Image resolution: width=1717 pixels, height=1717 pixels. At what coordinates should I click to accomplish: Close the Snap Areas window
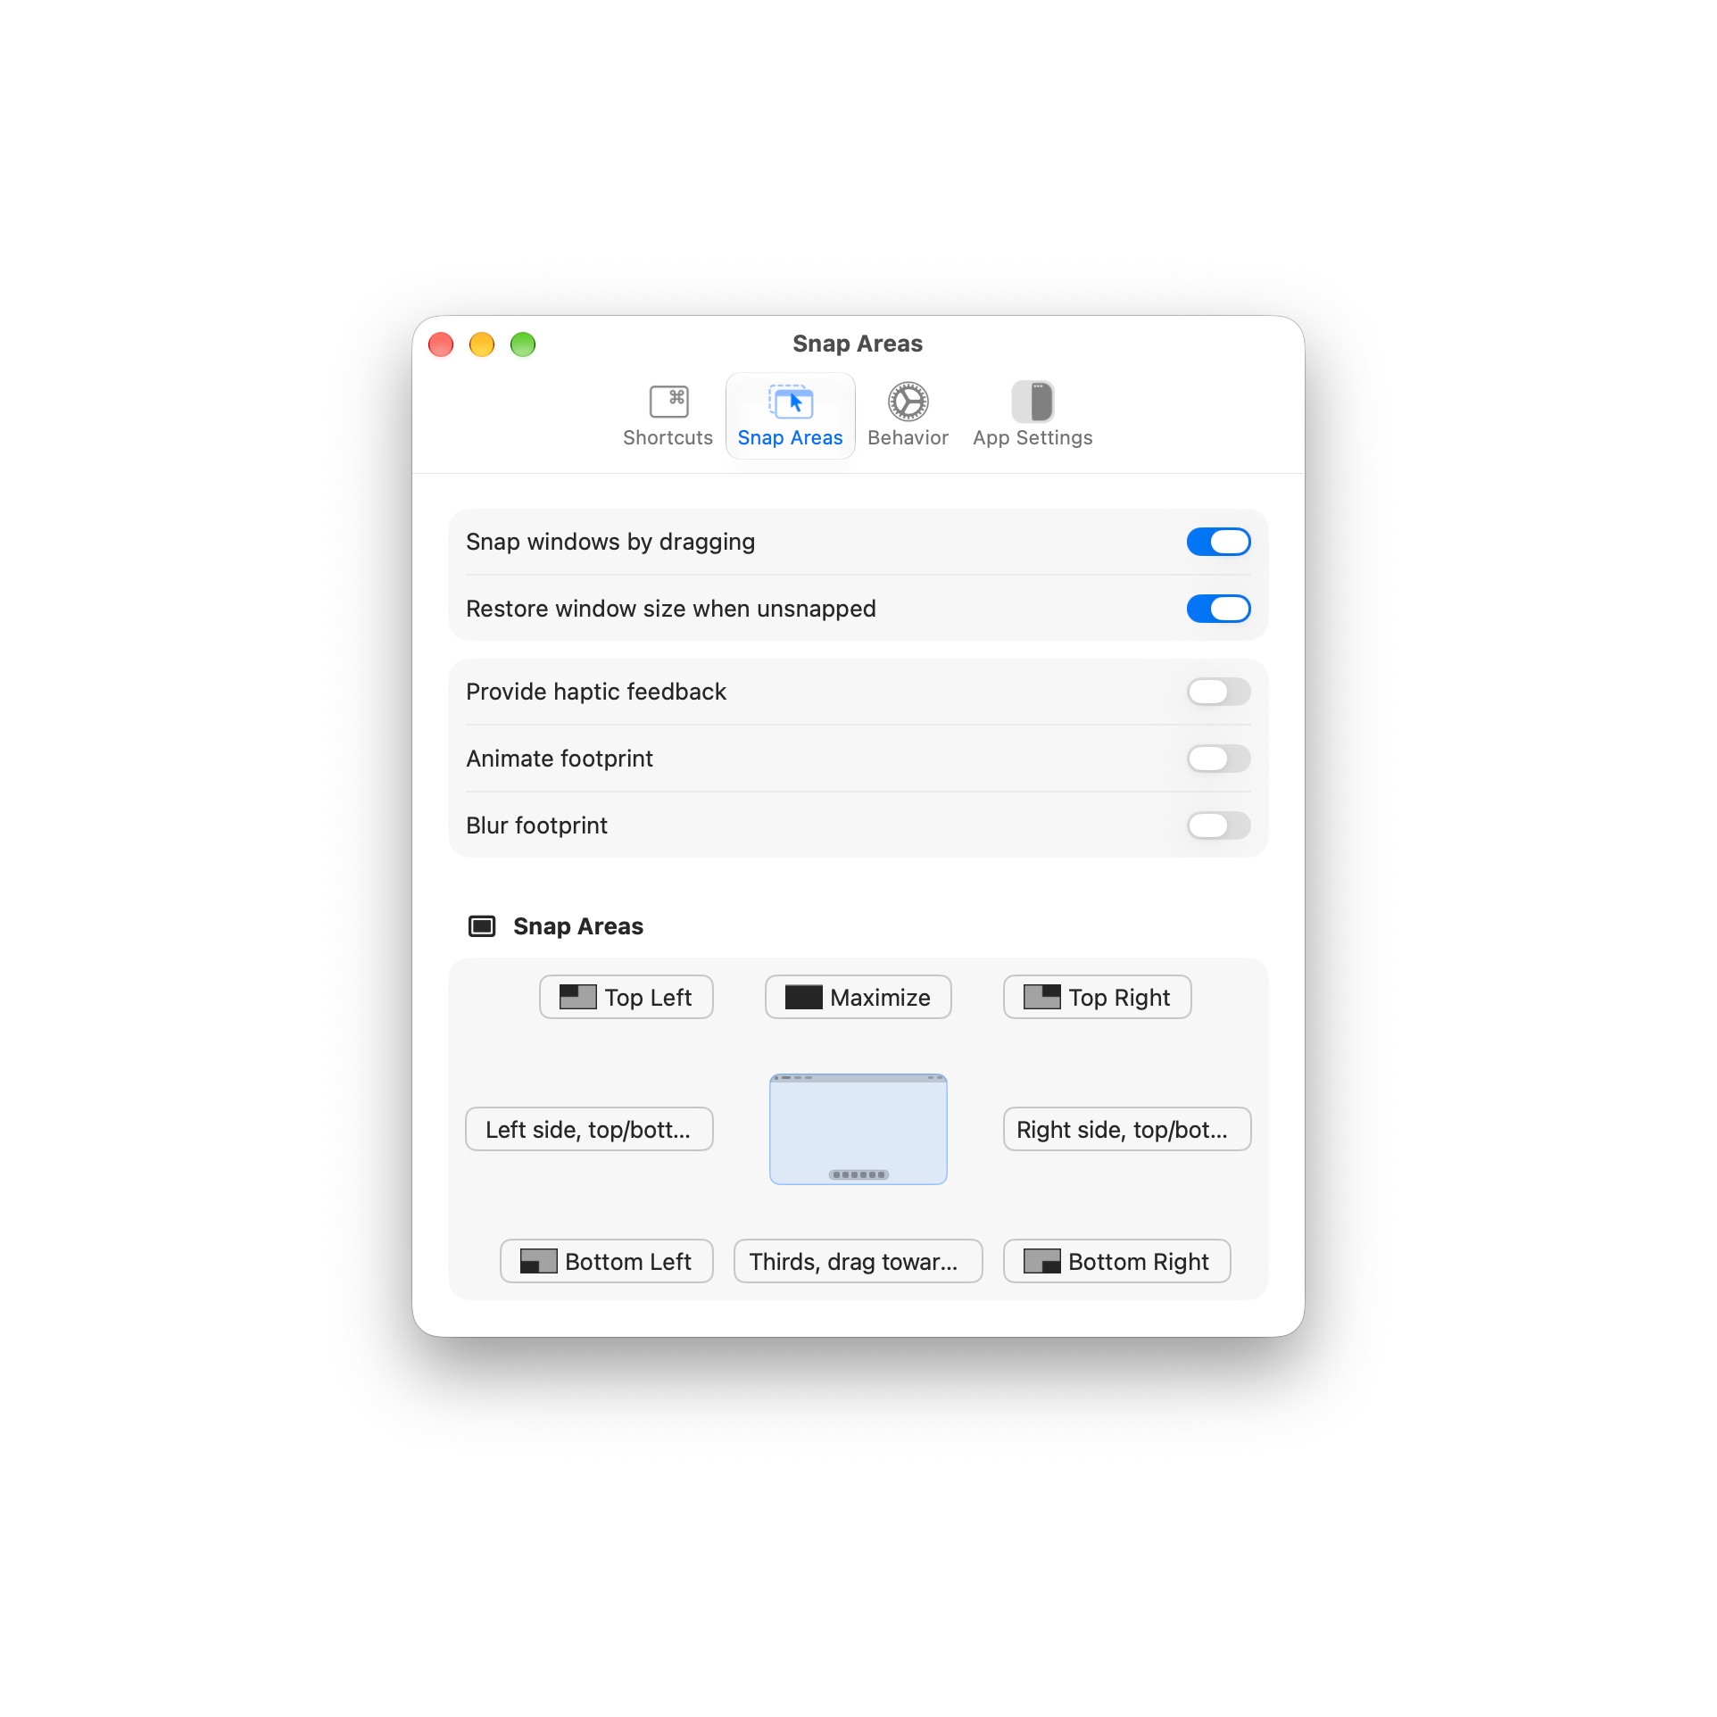point(441,344)
